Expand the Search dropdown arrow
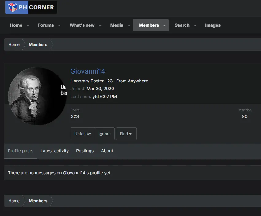 pyautogui.click(x=195, y=25)
